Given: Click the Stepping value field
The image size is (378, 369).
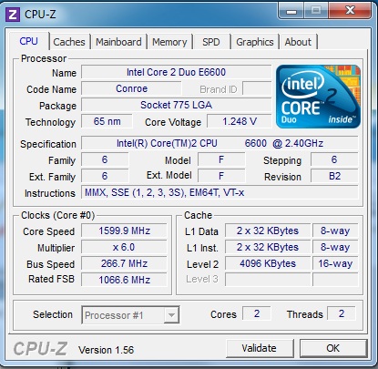Looking at the screenshot, I should coord(334,159).
